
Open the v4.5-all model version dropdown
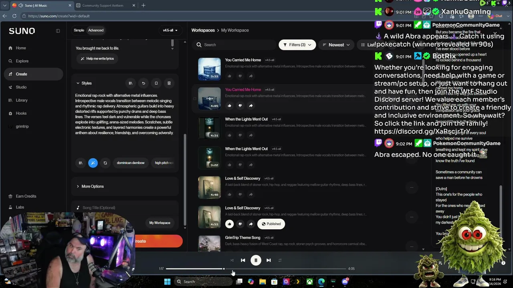coord(170,30)
